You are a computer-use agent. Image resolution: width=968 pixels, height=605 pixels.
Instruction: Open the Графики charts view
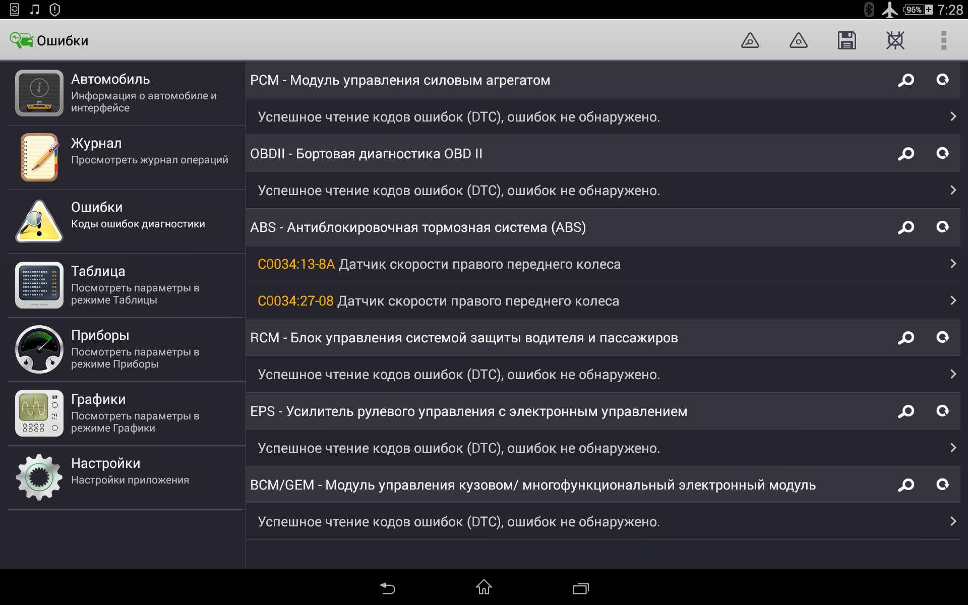pyautogui.click(x=126, y=413)
